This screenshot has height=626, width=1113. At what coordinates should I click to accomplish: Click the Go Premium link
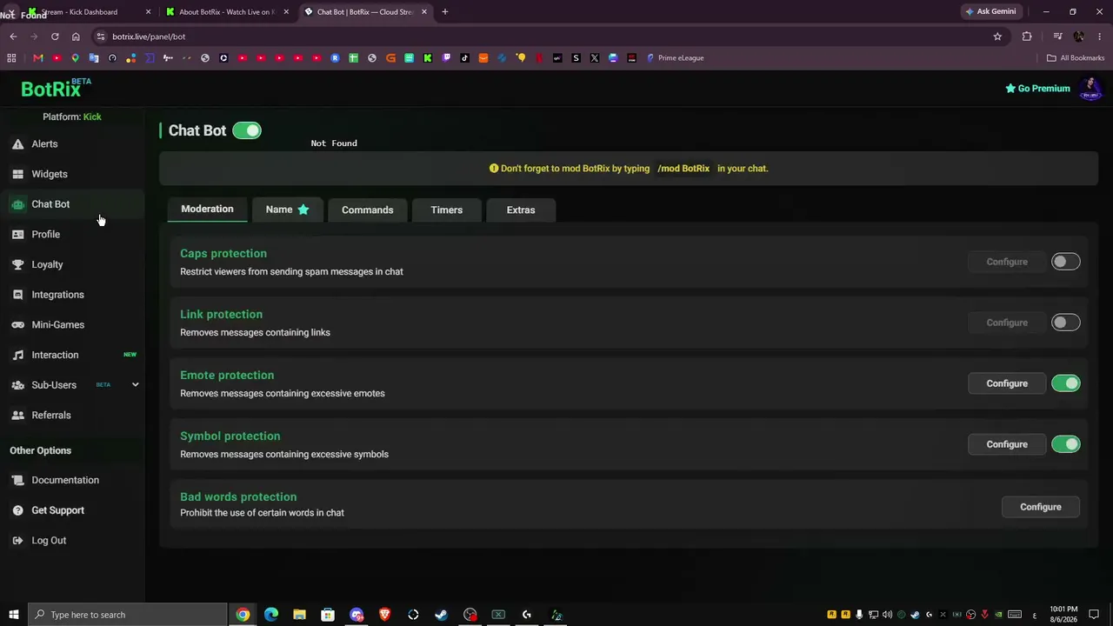[x=1037, y=89]
